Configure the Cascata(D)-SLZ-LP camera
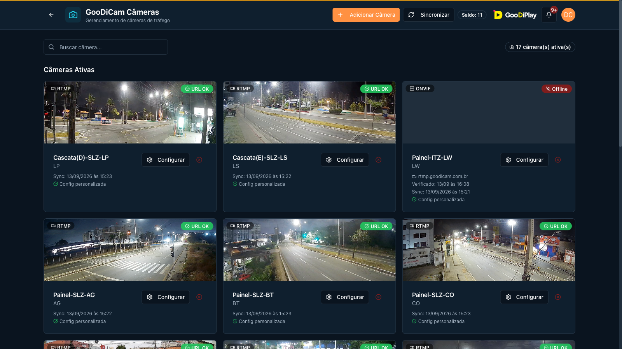 (166, 160)
